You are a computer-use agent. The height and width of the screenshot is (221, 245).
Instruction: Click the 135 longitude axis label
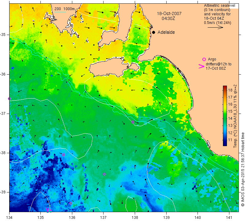(x=40, y=218)
